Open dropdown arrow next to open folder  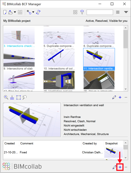[15, 12]
